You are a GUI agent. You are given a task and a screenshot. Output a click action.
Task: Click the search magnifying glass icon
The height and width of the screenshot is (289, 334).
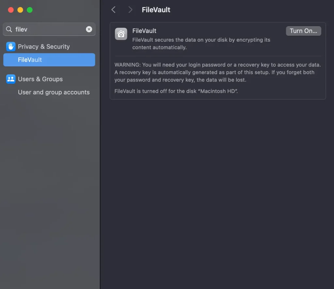(9, 29)
